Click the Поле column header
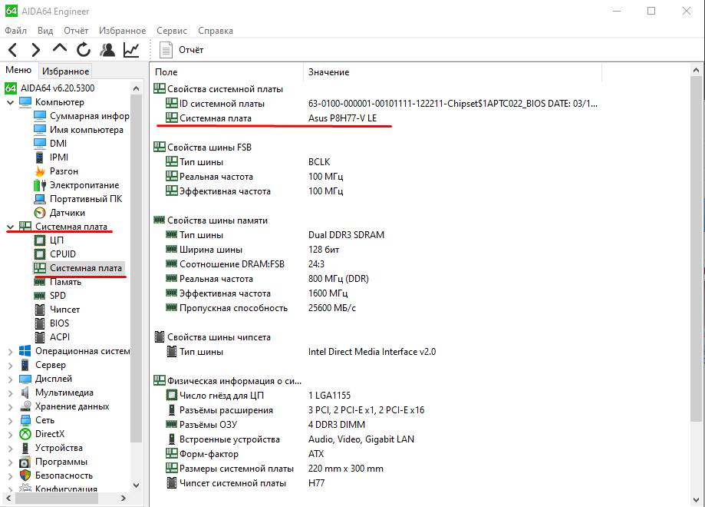Image resolution: width=705 pixels, height=507 pixels. 228,72
